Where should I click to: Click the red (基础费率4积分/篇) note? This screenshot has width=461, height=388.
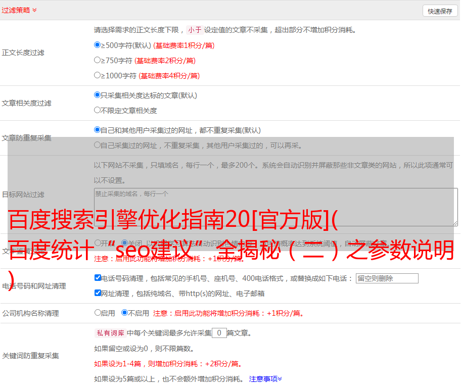click(x=169, y=76)
